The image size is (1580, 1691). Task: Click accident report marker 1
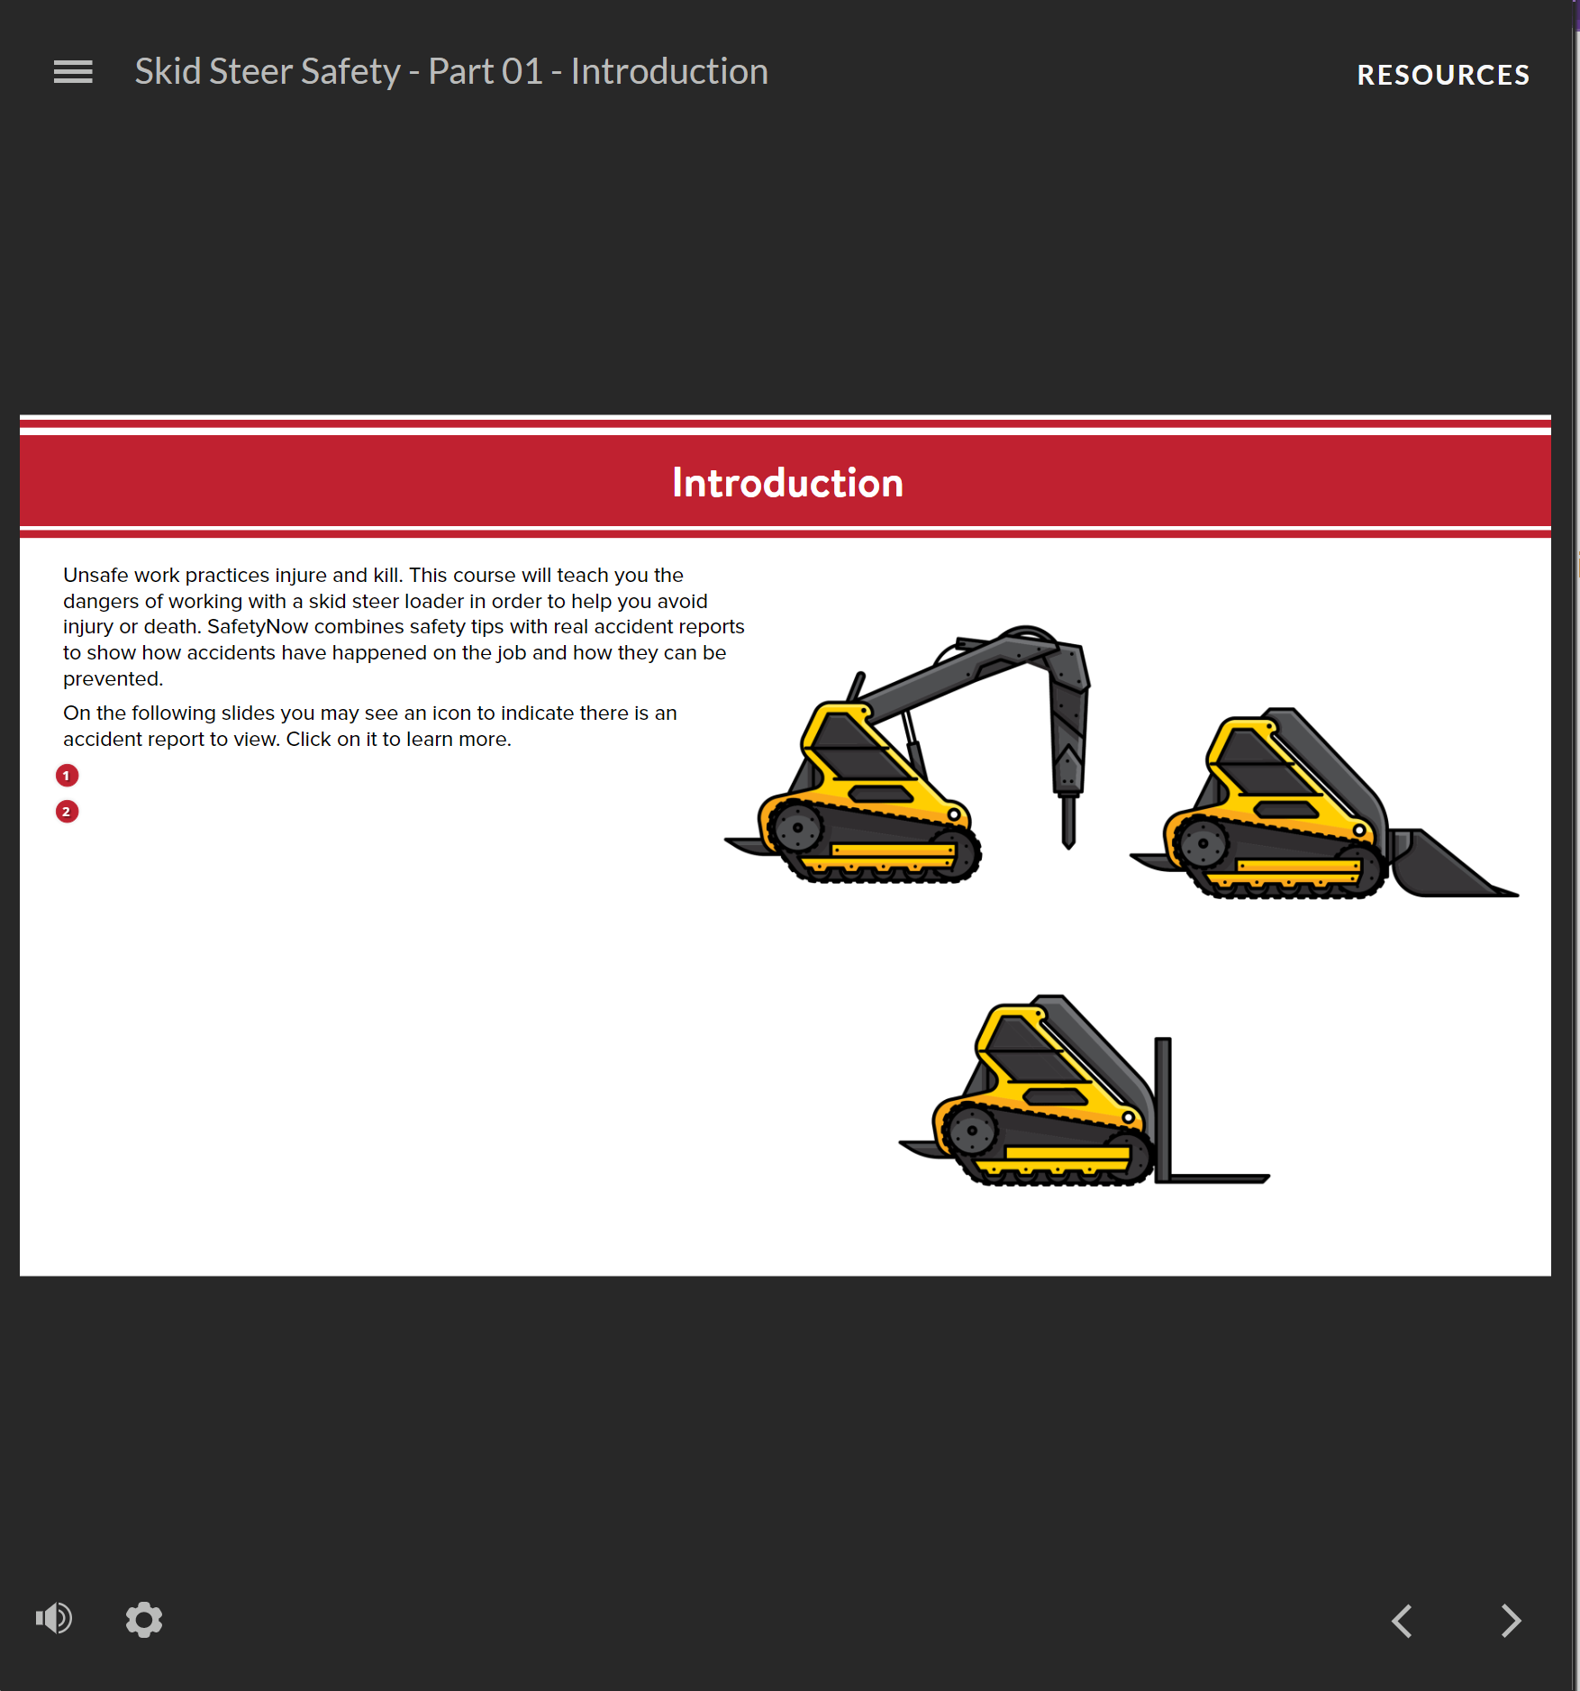[x=67, y=776]
